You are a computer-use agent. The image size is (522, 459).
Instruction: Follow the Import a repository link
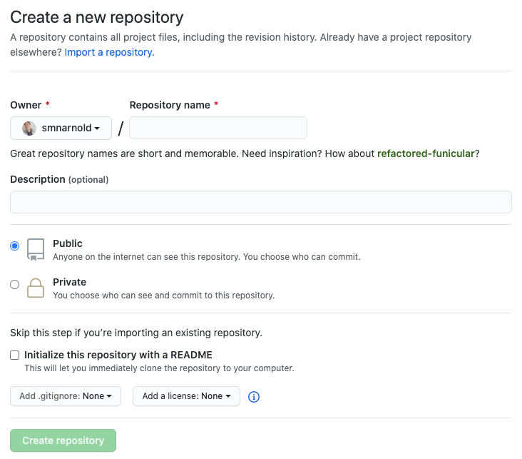point(110,52)
